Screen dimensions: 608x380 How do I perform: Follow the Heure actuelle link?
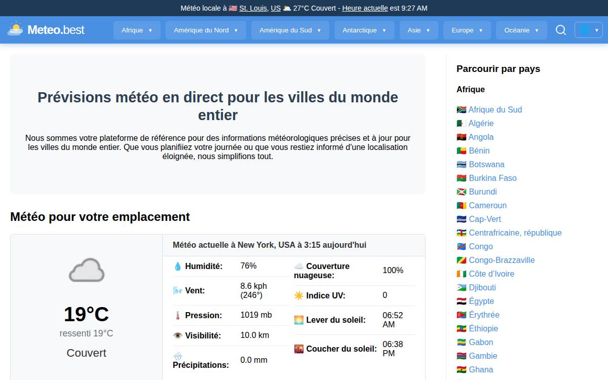(365, 8)
